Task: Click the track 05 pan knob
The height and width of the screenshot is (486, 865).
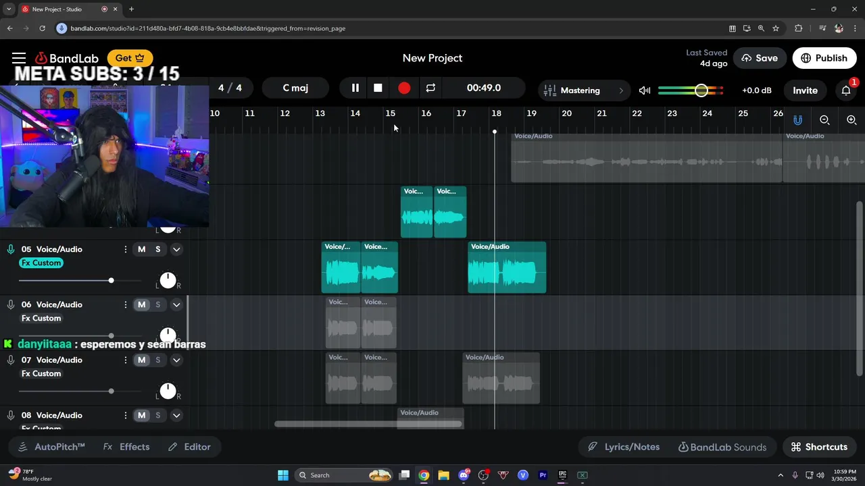Action: coord(168,280)
